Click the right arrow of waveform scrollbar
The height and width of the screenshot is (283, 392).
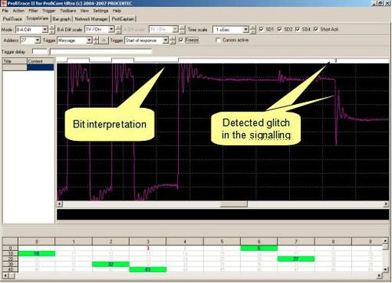[x=387, y=204]
